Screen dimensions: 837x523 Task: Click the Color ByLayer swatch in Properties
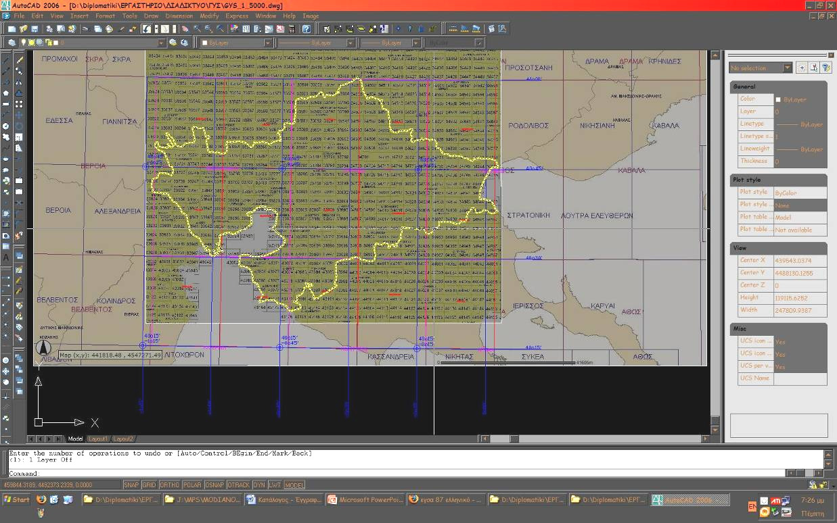click(x=778, y=99)
